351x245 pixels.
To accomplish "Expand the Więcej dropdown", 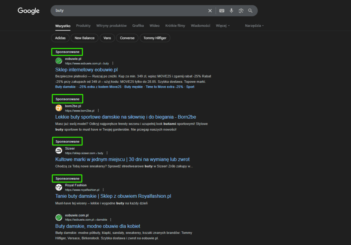I will pyautogui.click(x=222, y=26).
